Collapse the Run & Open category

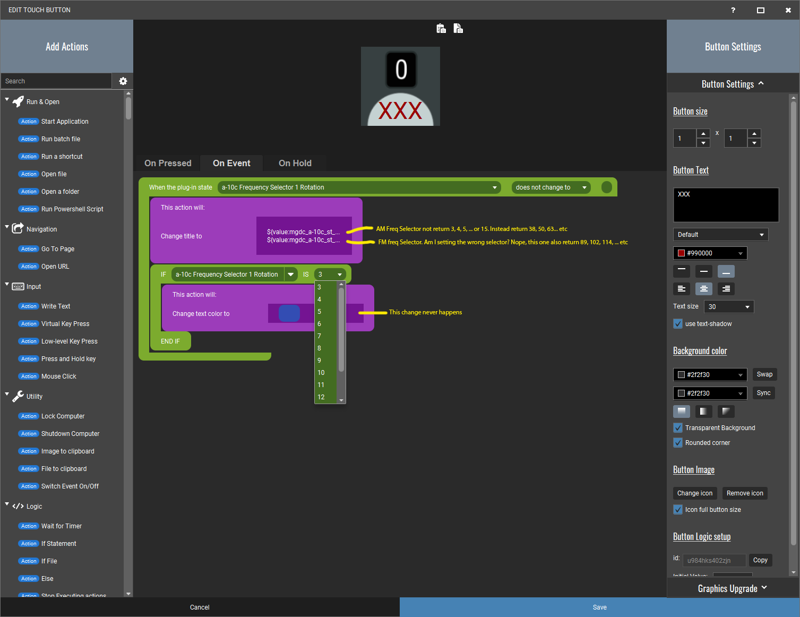pos(7,99)
